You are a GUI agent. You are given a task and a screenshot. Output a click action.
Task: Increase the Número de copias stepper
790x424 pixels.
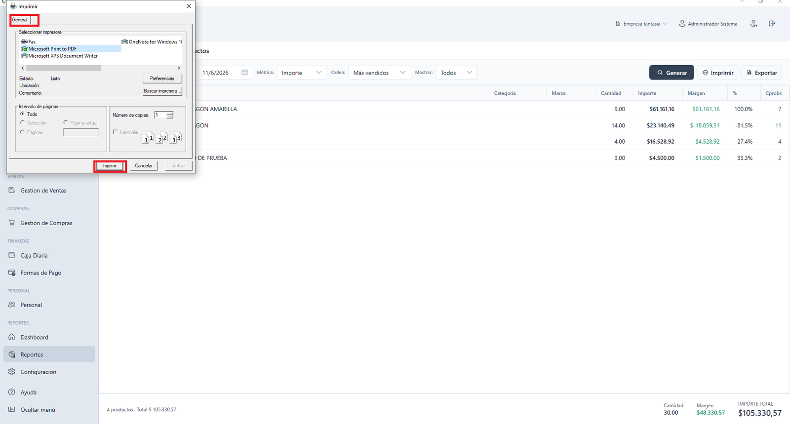pos(170,113)
